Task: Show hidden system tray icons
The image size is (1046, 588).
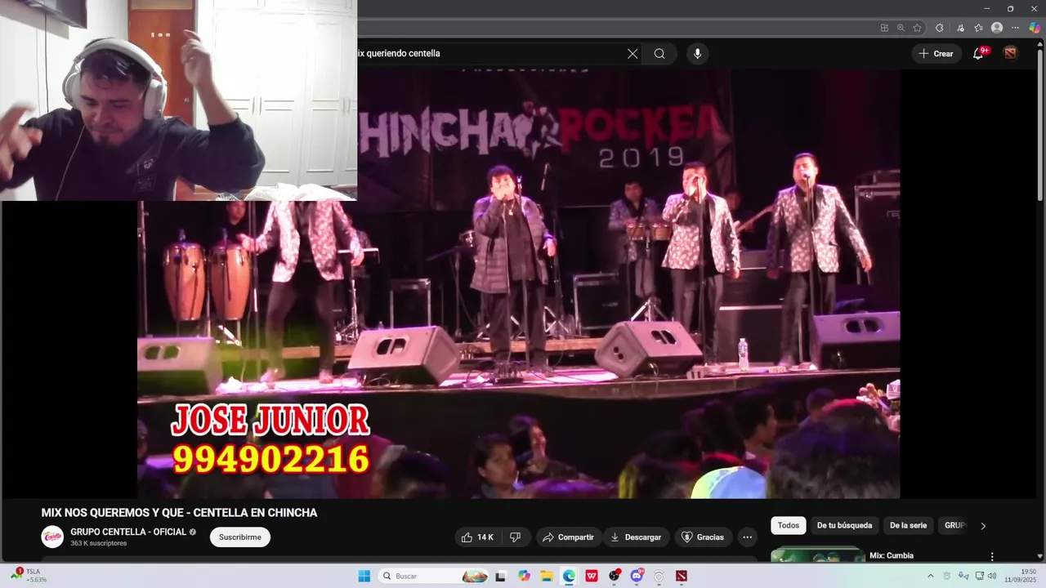Action: click(930, 576)
